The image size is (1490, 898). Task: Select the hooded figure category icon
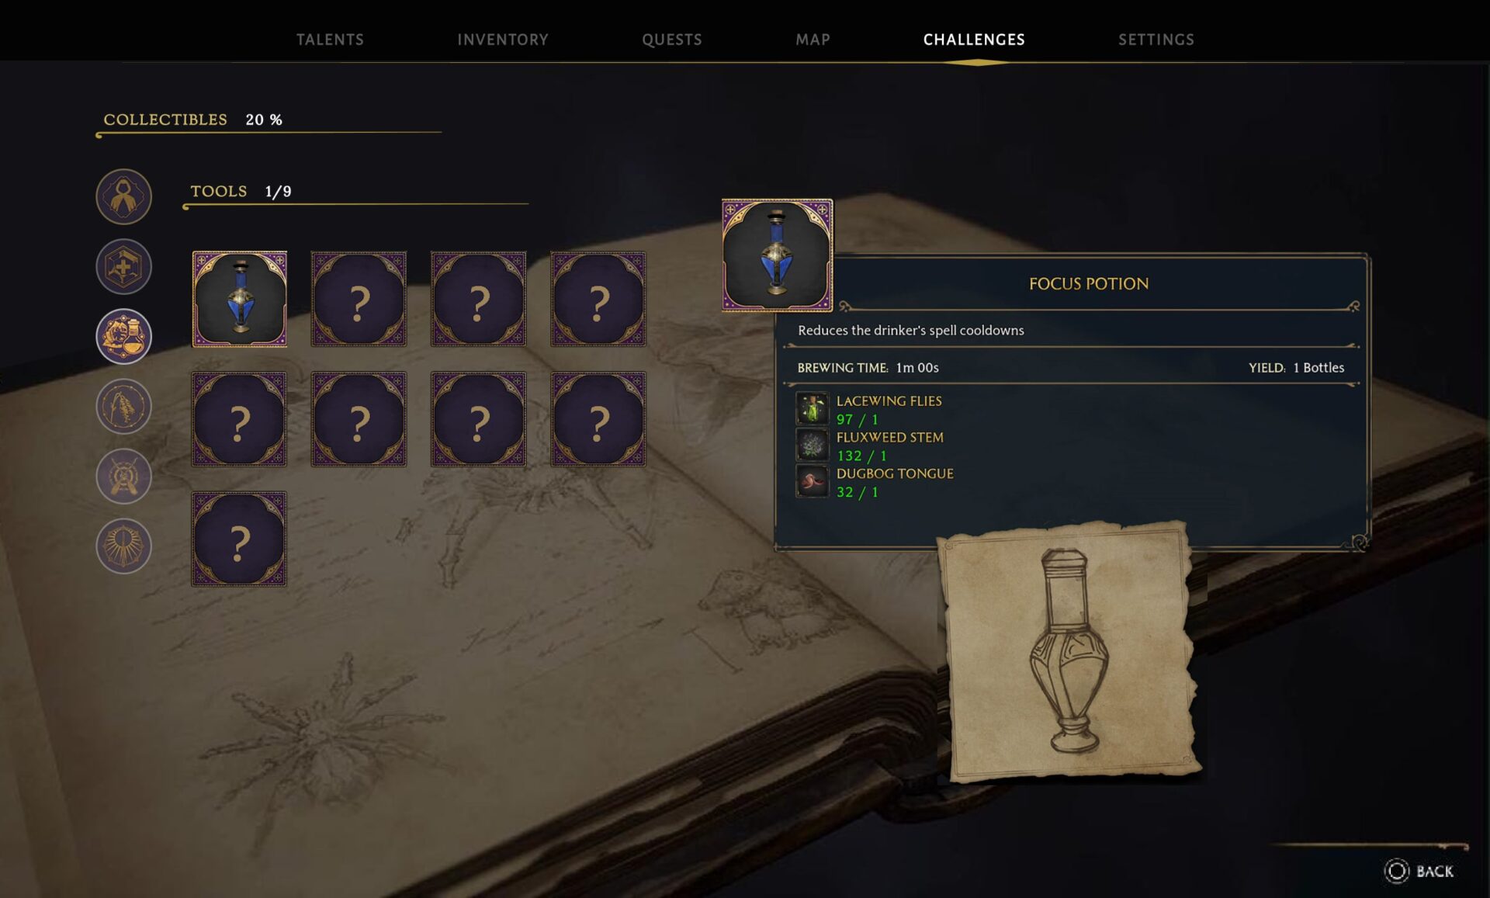point(123,196)
